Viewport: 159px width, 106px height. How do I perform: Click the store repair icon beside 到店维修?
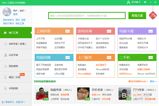tap(5, 66)
